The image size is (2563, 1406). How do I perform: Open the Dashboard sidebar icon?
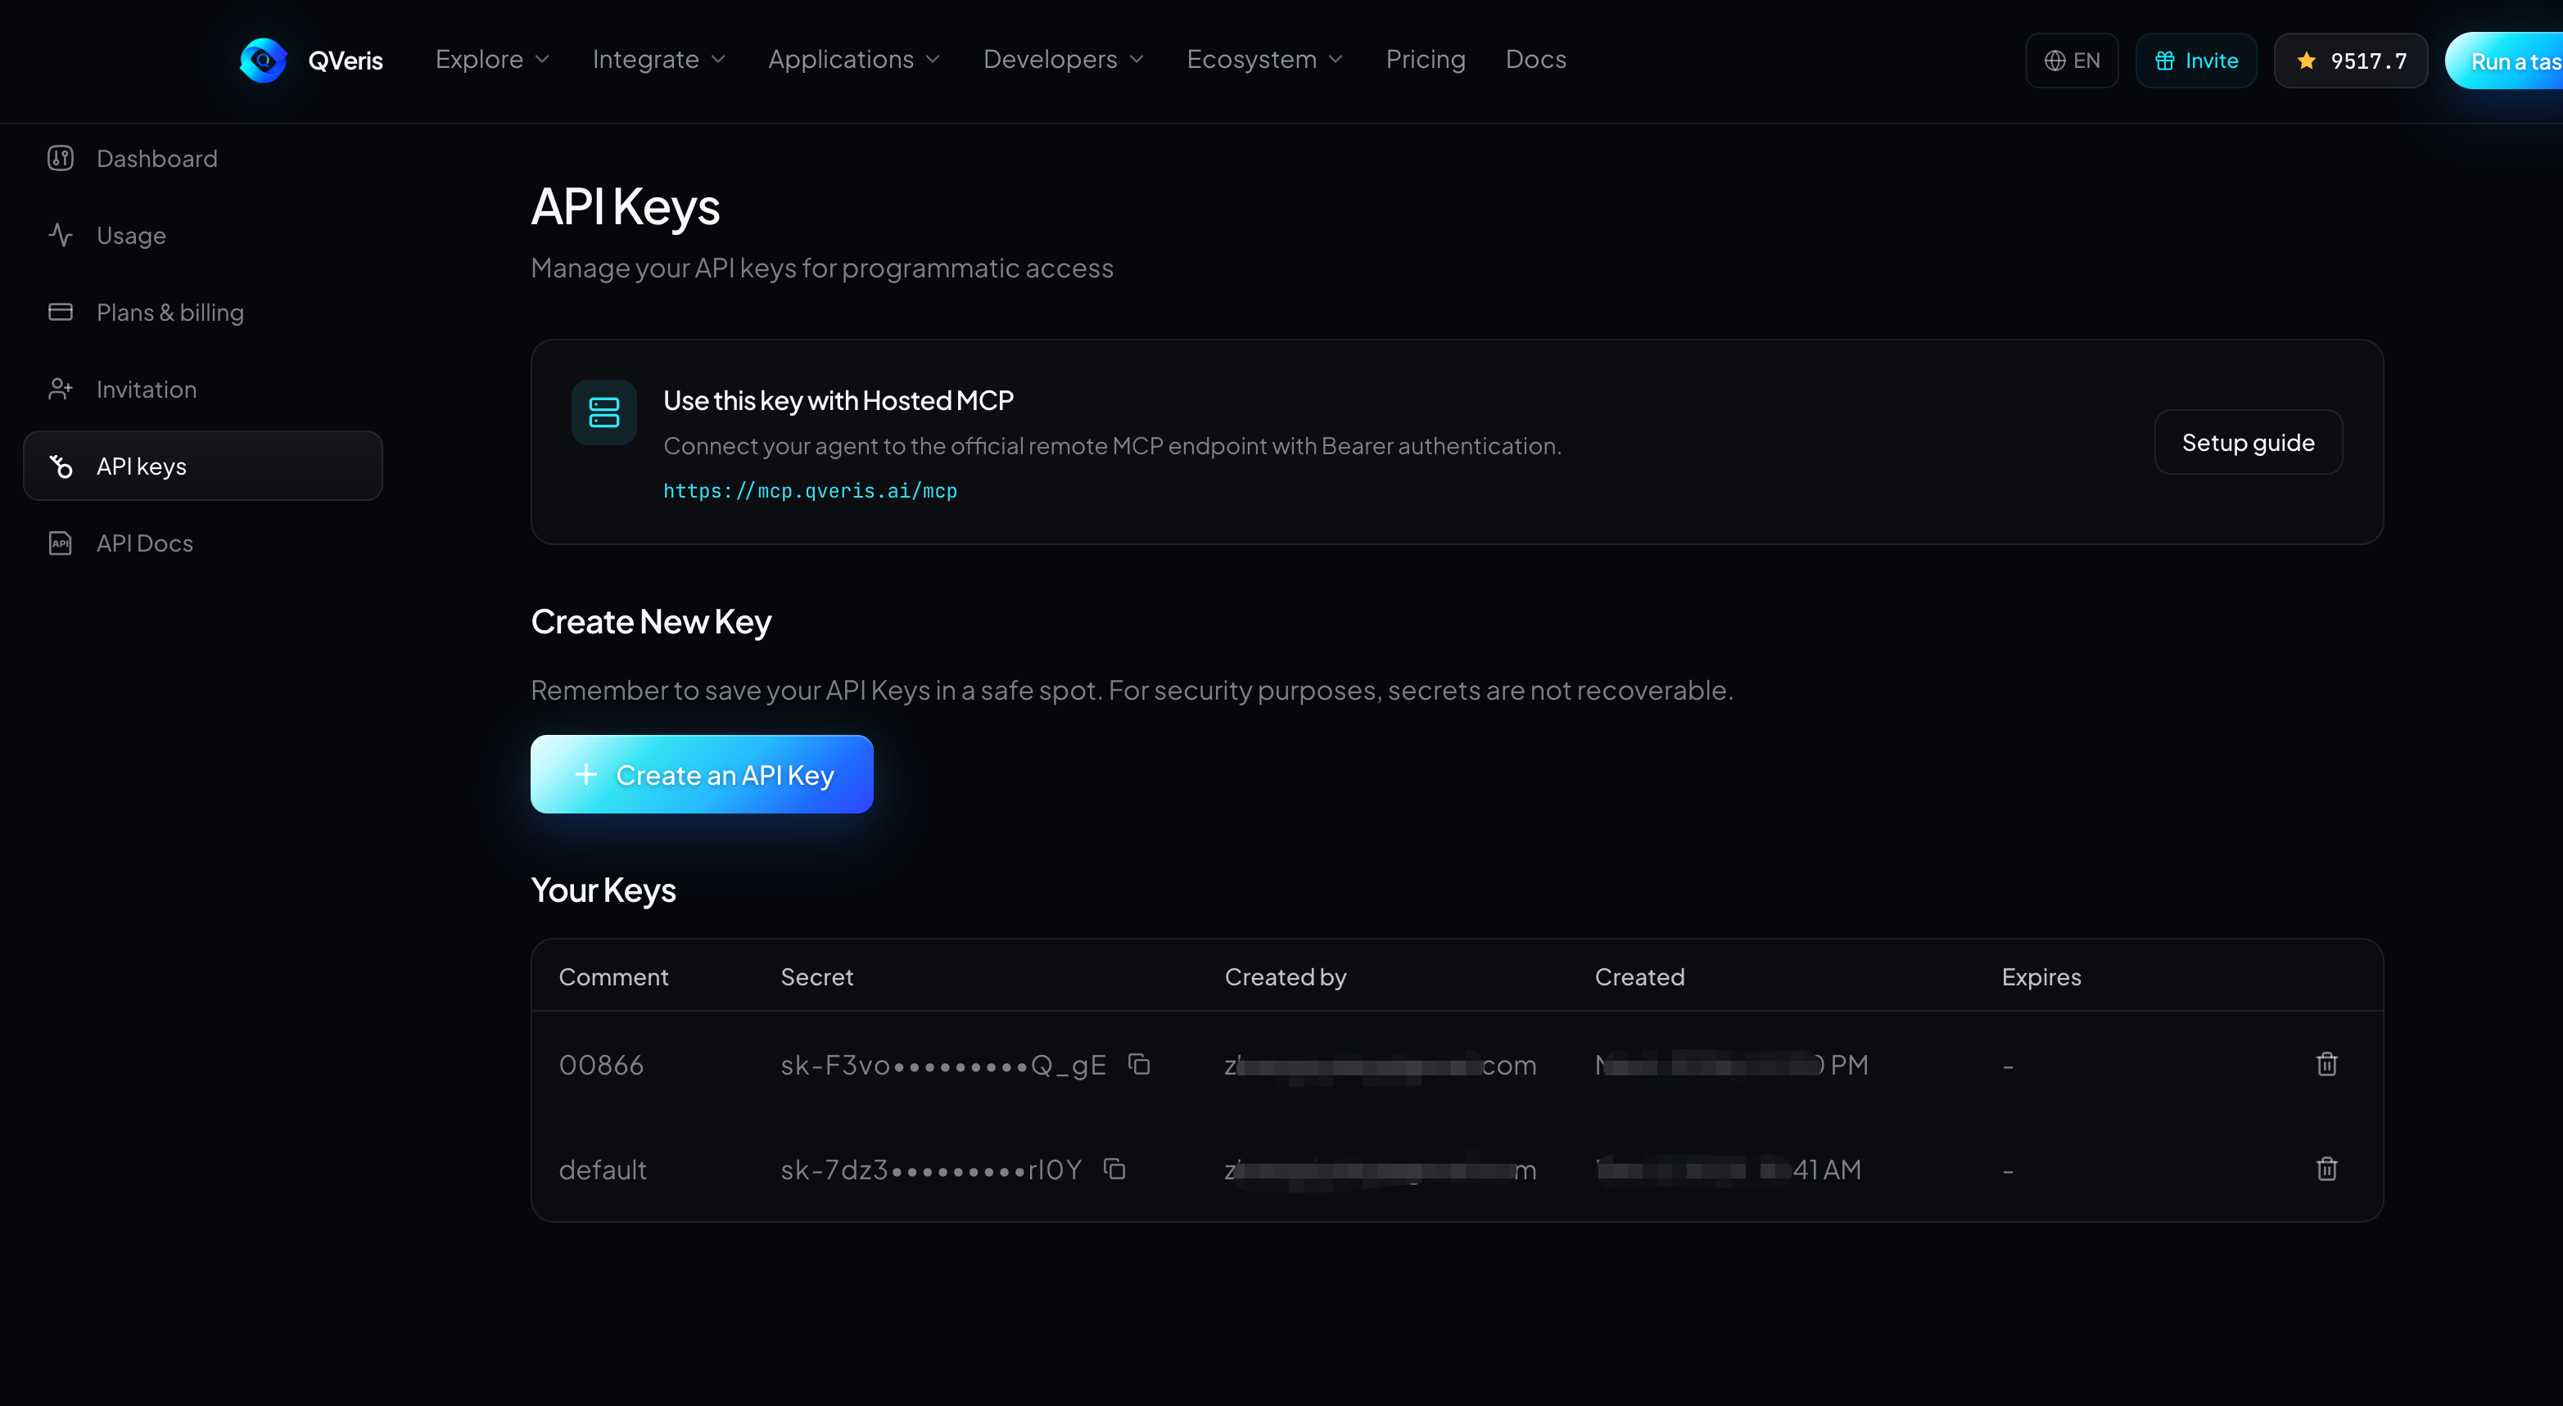click(61, 158)
